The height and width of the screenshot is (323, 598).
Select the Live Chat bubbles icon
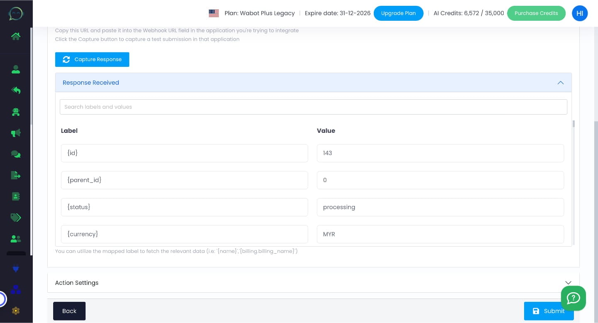coord(16,154)
